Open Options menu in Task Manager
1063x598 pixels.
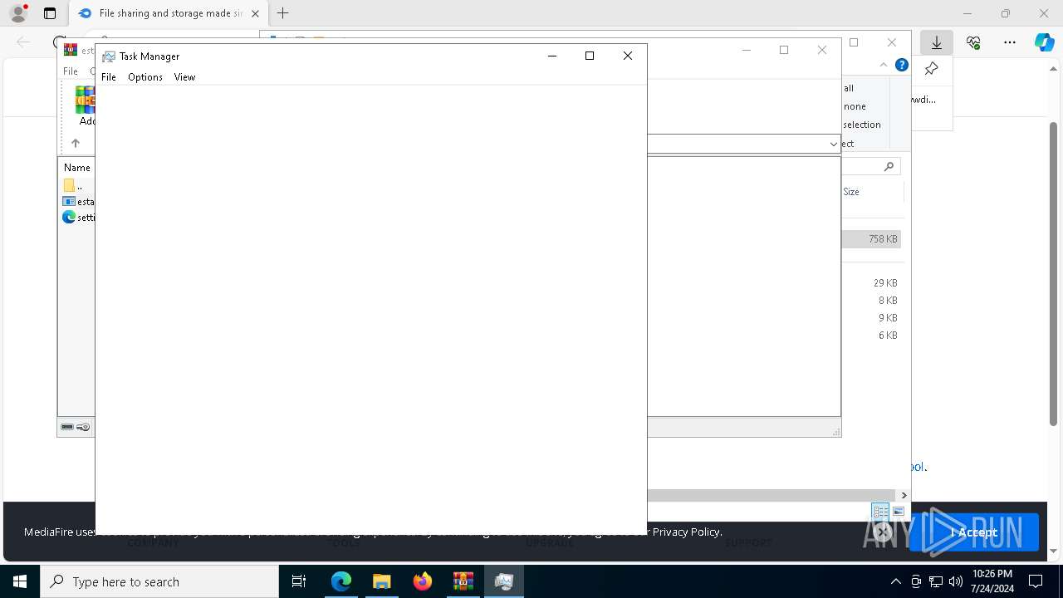(145, 77)
